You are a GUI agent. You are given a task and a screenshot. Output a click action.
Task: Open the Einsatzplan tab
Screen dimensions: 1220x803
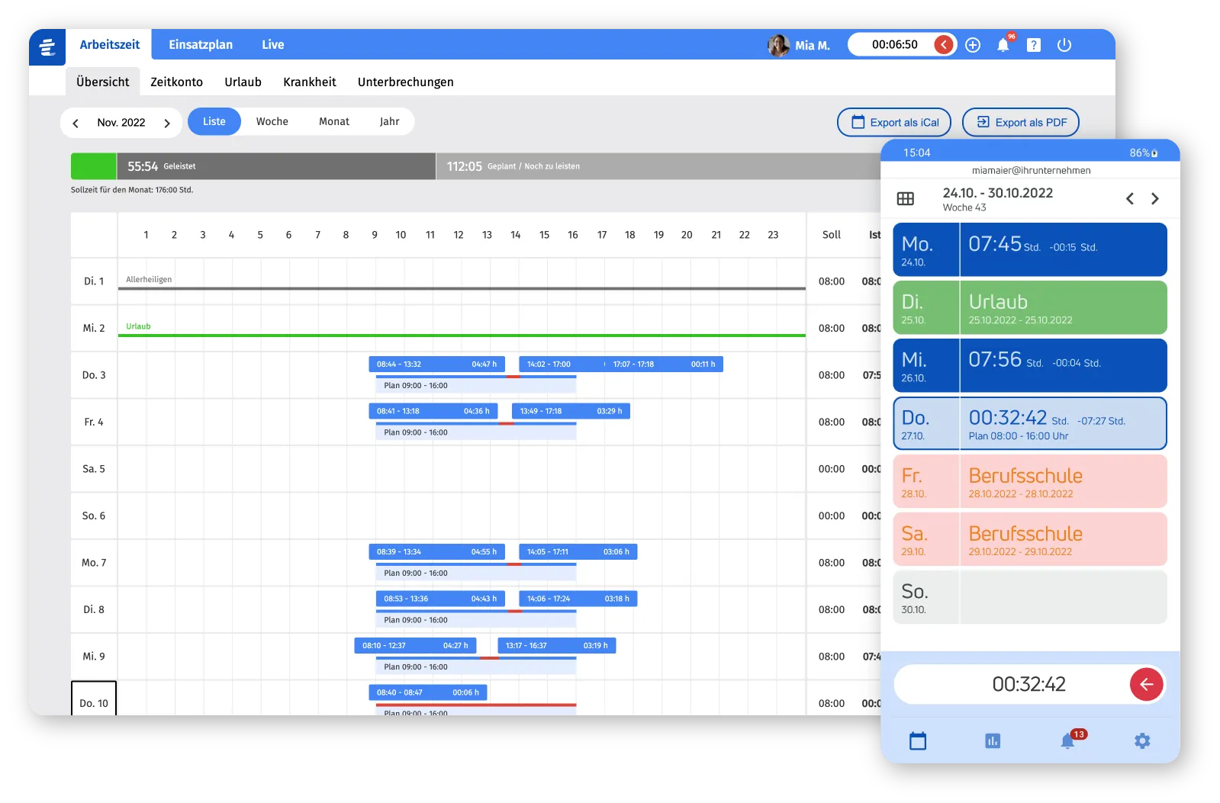point(201,45)
